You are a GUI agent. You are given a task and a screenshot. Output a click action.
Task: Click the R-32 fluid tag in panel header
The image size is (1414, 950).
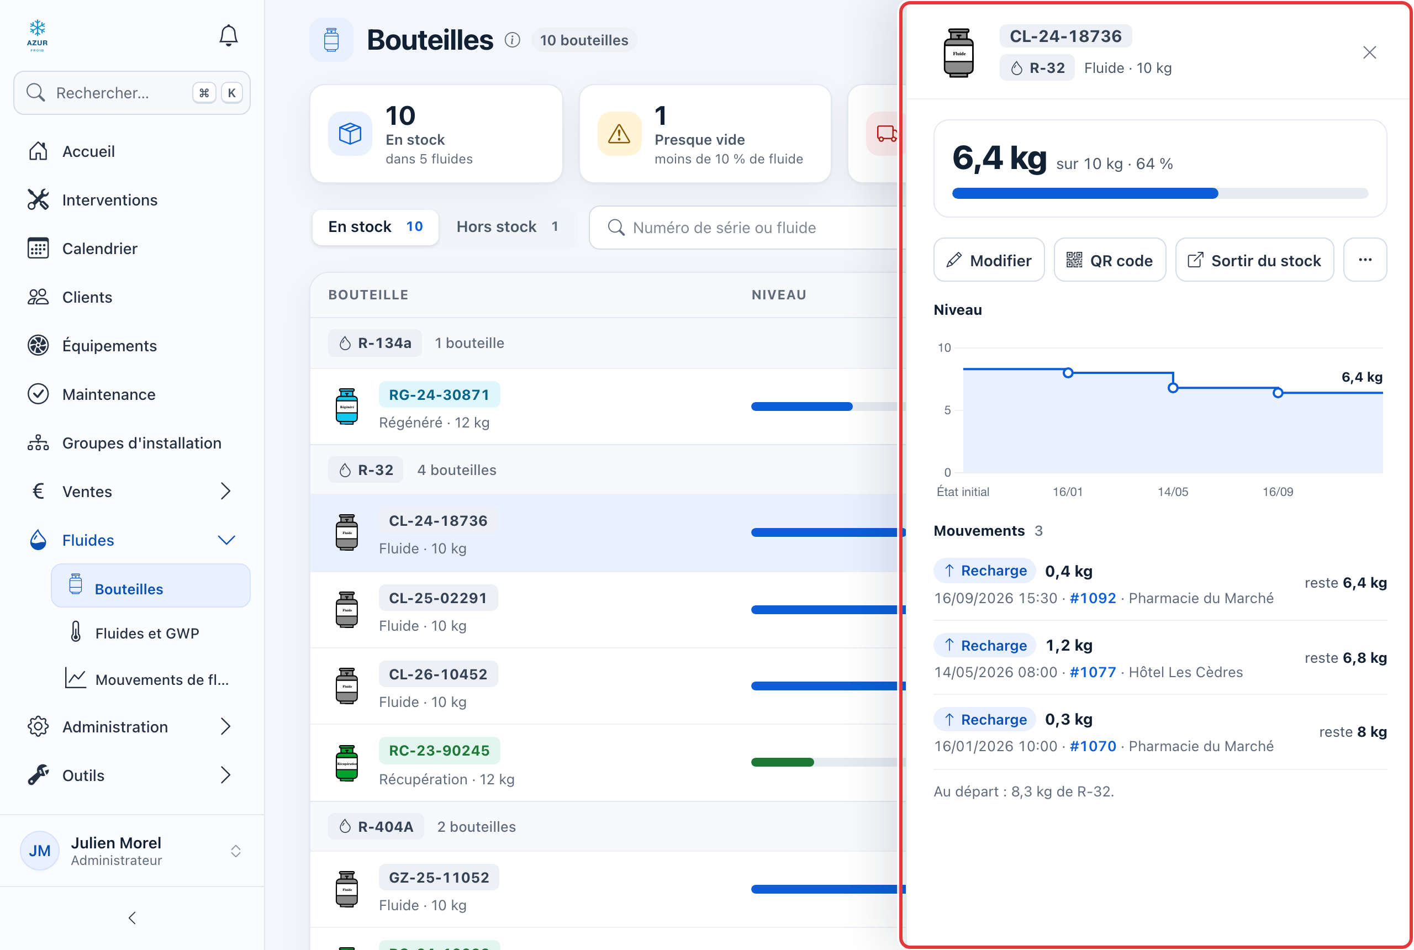pyautogui.click(x=1037, y=68)
